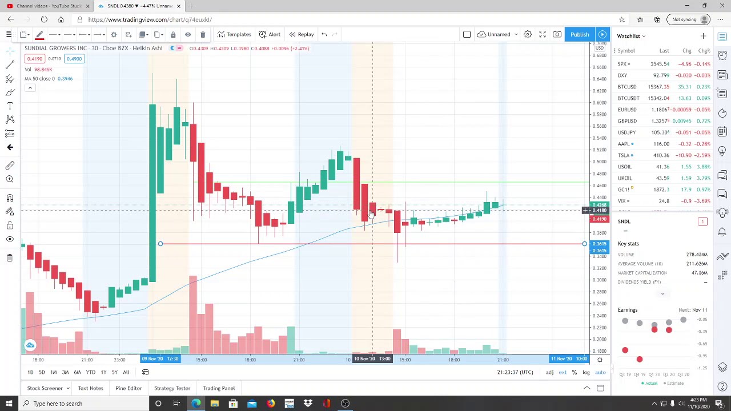Select the left handle of the horizontal ray
This screenshot has height=411, width=731.
click(160, 244)
